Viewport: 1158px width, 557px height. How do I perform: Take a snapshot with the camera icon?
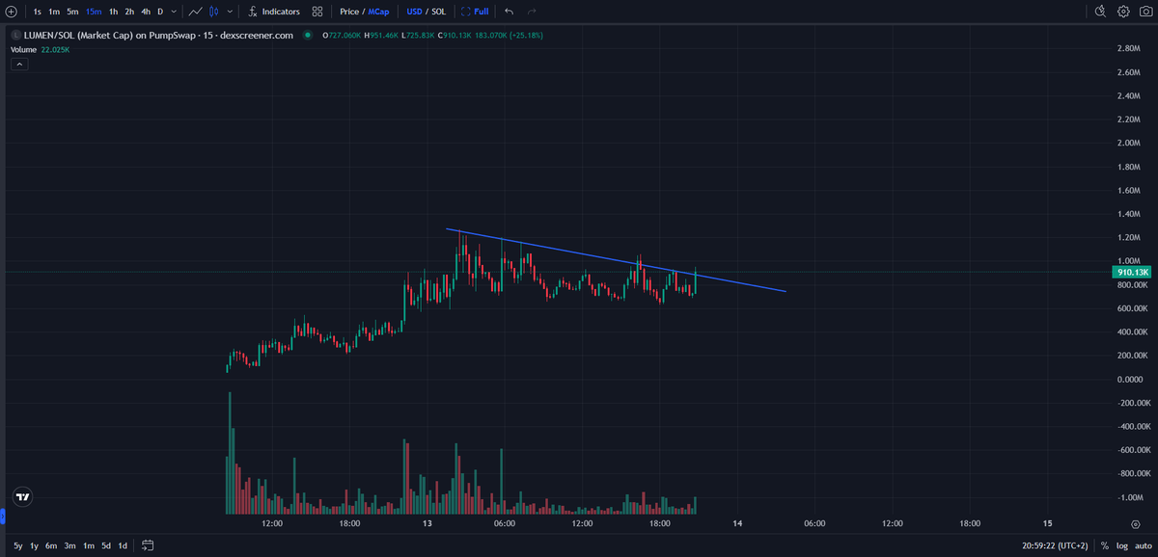(x=1145, y=12)
